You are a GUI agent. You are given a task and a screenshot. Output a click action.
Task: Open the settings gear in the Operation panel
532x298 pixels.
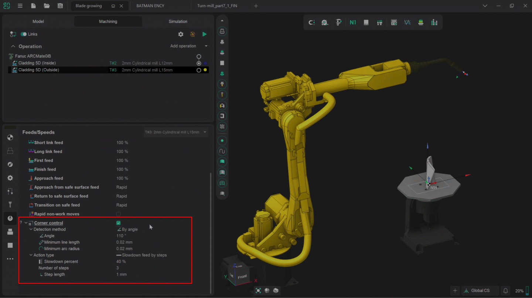point(181,34)
